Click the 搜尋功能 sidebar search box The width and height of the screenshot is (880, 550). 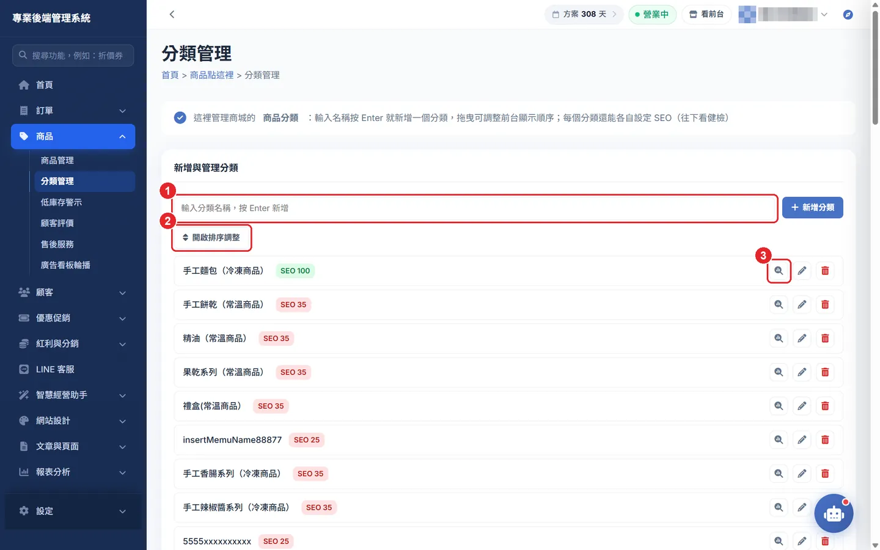click(73, 55)
